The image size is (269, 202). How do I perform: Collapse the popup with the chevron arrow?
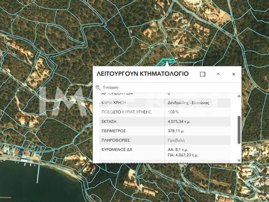click(x=218, y=74)
